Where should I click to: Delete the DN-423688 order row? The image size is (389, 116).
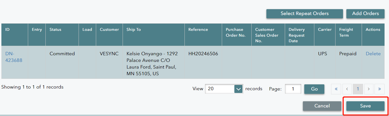373,54
